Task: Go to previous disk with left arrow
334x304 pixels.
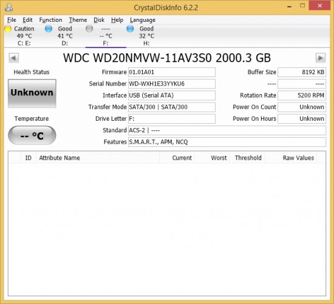Action: (14, 58)
